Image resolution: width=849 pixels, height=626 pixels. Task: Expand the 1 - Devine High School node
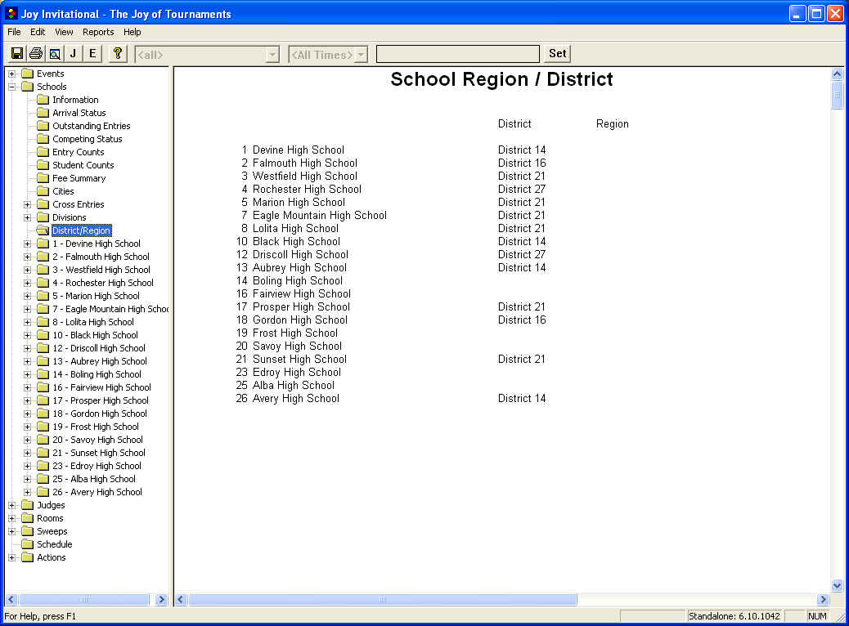point(28,244)
